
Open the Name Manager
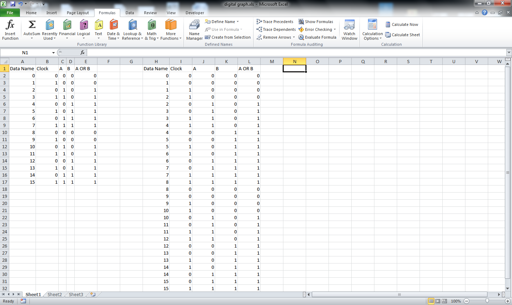click(194, 29)
